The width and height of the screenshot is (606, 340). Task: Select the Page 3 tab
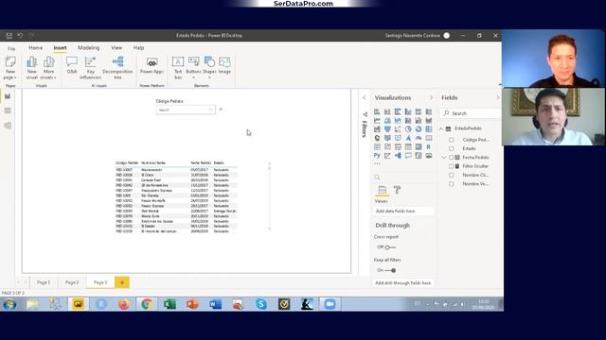100,282
